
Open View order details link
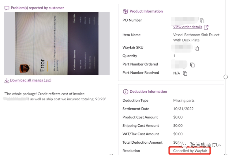188,27
